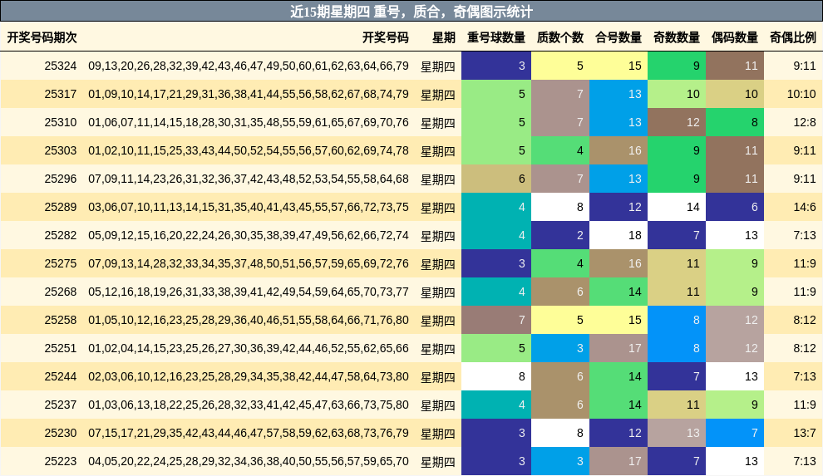The image size is (823, 476).
Task: Click draw number 25230
Action: coord(61,434)
